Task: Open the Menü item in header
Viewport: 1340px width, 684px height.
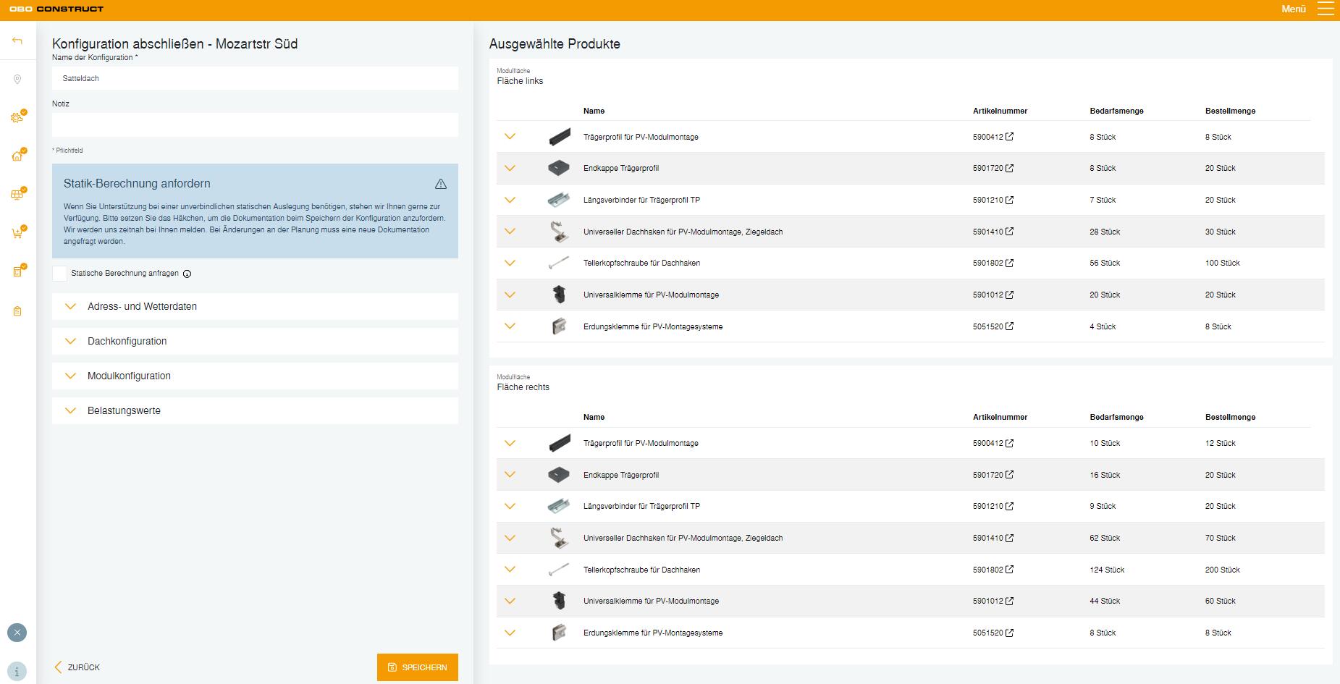Action: pyautogui.click(x=1294, y=9)
